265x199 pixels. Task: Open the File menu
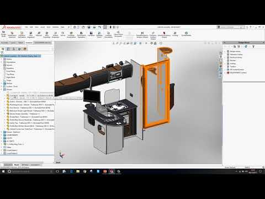26,27
